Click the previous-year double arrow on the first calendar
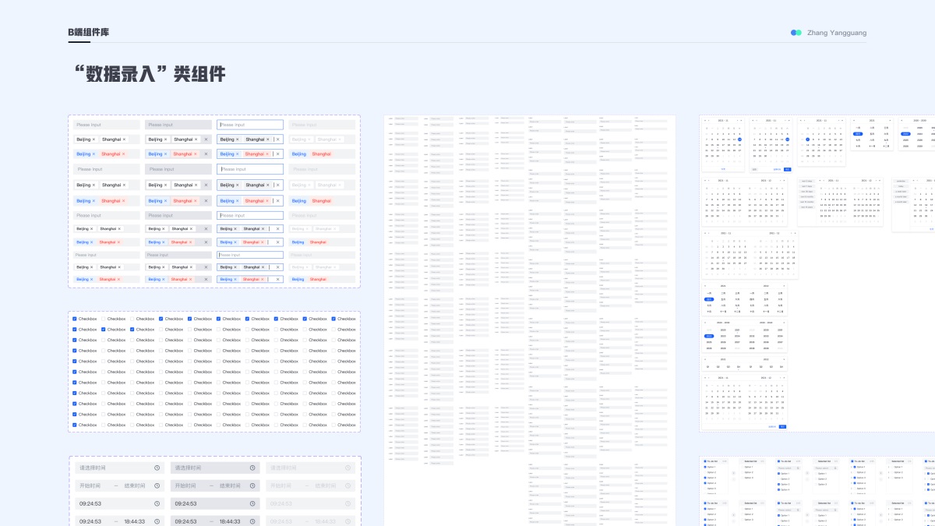Viewport: 935px width, 526px height. (705, 121)
